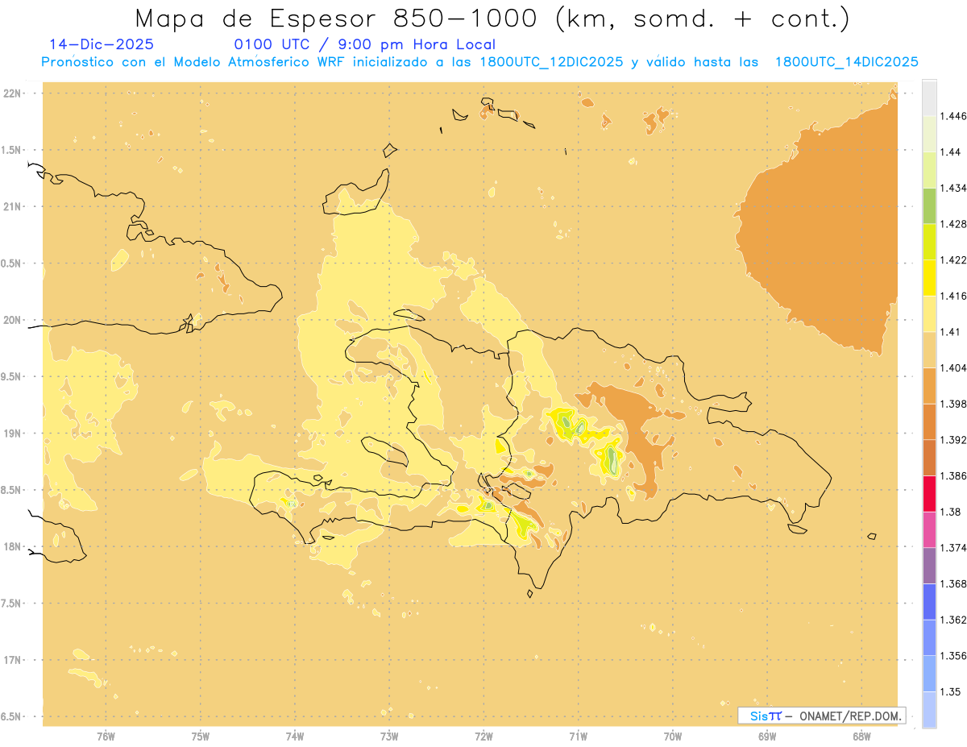Click the green legend swatch between 1.428 and 1.434
967x747 pixels.
pos(929,205)
